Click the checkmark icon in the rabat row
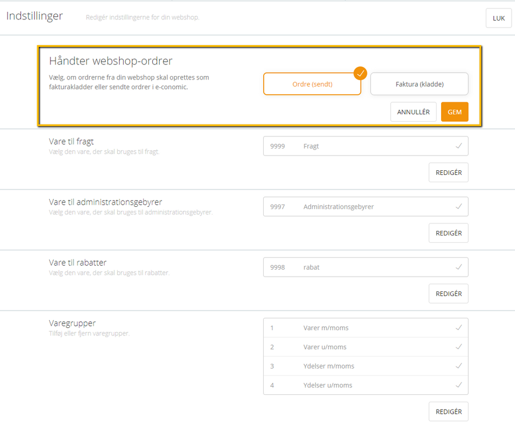Image resolution: width=515 pixels, height=424 pixels. (459, 267)
